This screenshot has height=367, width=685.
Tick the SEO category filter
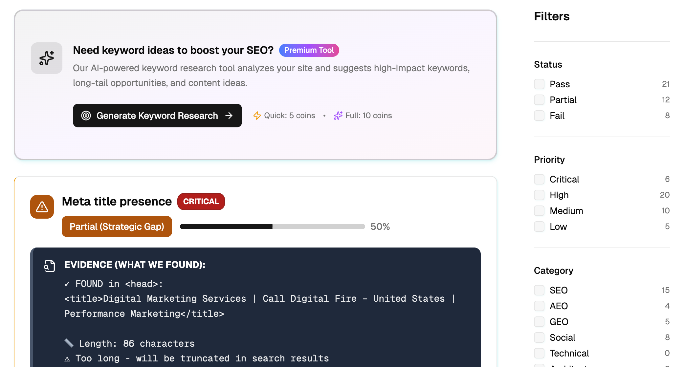pyautogui.click(x=539, y=290)
